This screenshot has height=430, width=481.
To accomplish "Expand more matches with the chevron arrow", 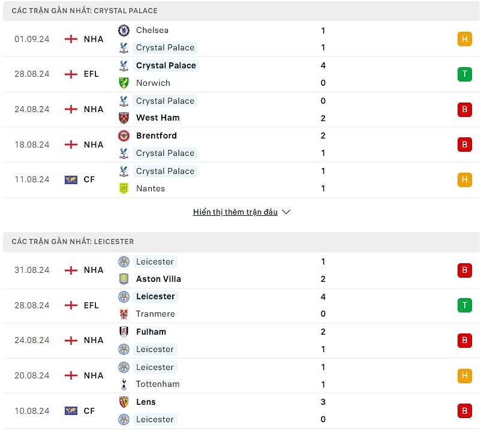I will [x=286, y=212].
